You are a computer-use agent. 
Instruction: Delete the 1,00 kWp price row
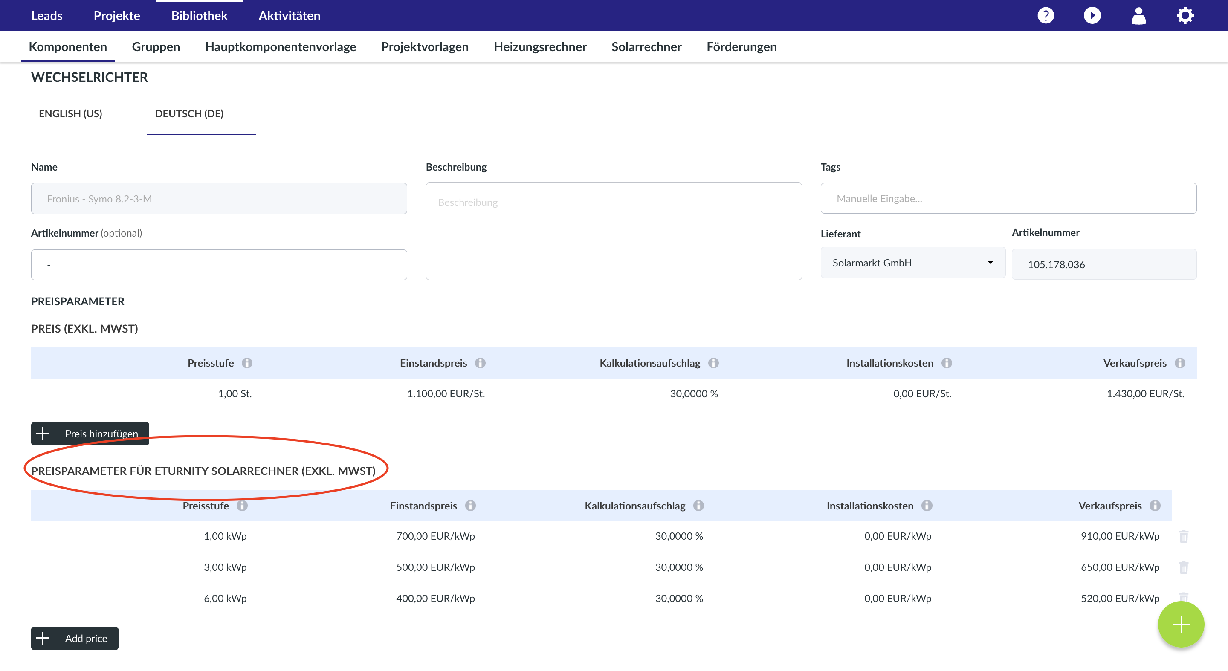1183,536
